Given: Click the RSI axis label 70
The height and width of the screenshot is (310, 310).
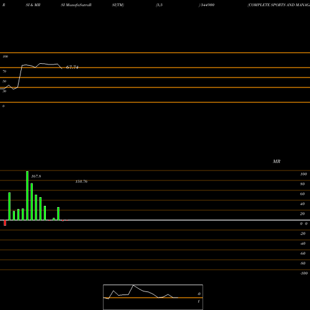Looking at the screenshot, I should 4,71.
